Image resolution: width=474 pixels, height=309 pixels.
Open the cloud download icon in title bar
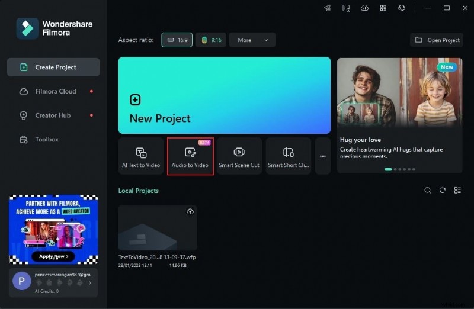tap(364, 8)
